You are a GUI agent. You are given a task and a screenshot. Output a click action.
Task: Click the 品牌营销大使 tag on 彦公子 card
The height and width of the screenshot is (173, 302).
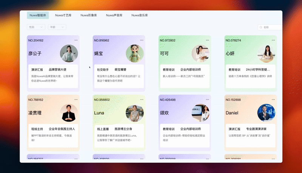point(57,70)
